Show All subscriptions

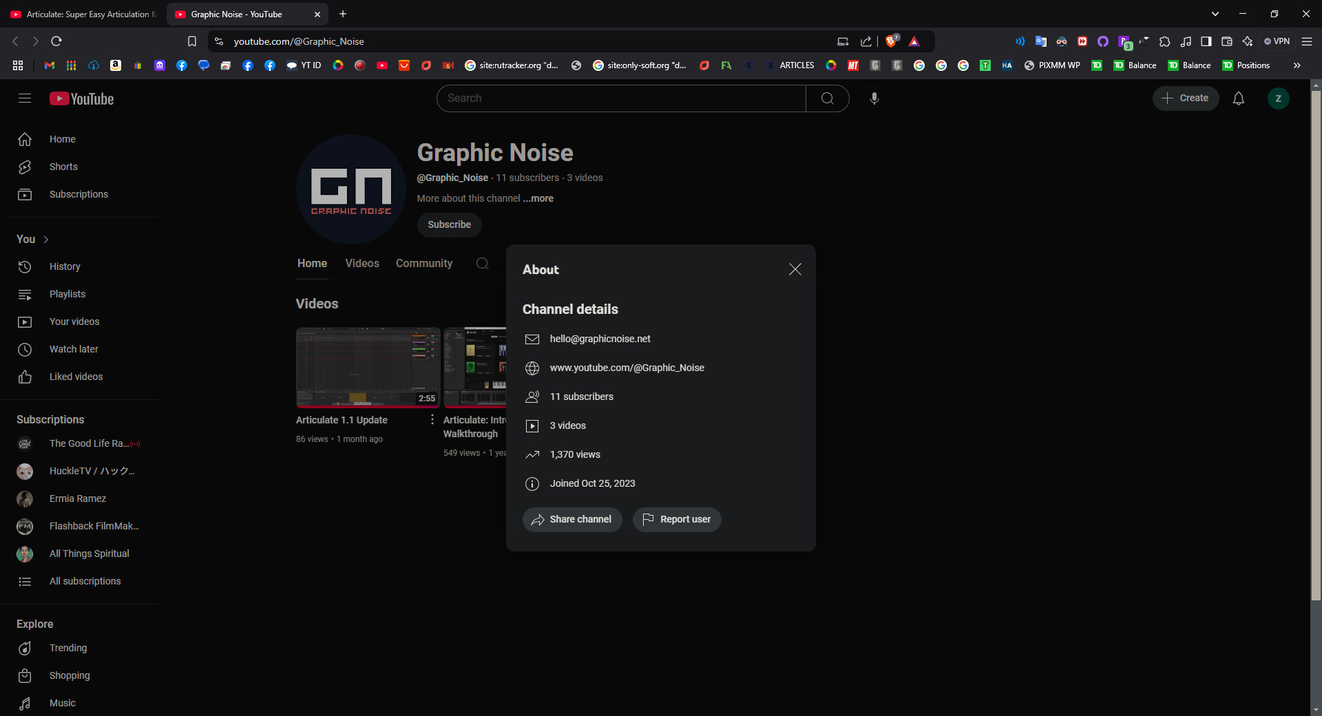click(x=83, y=581)
